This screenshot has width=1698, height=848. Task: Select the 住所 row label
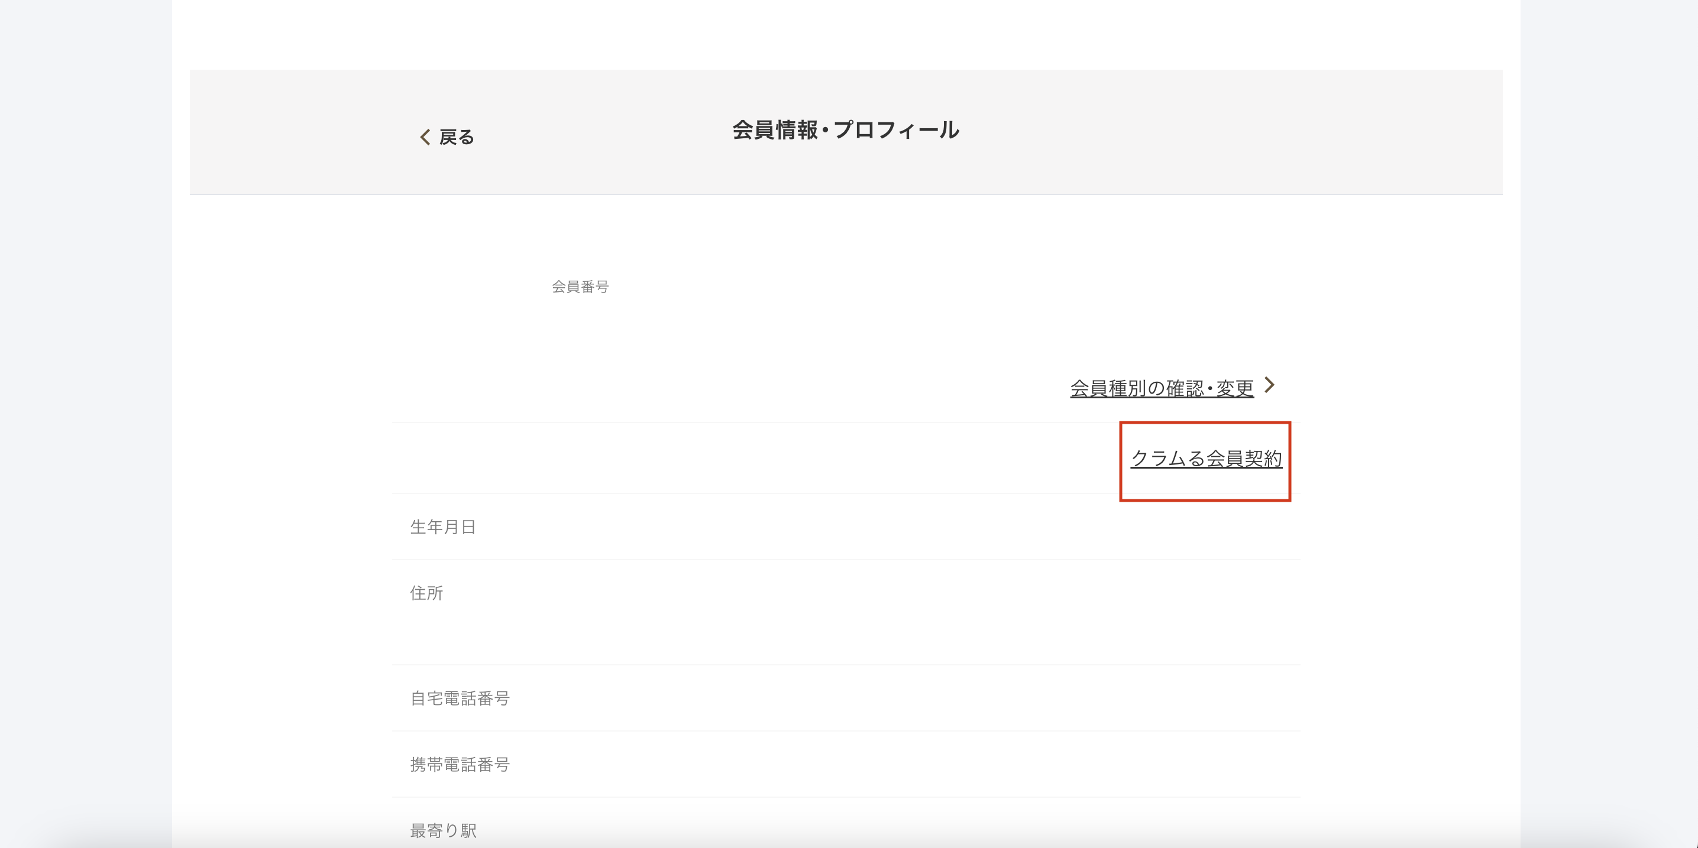(x=426, y=593)
